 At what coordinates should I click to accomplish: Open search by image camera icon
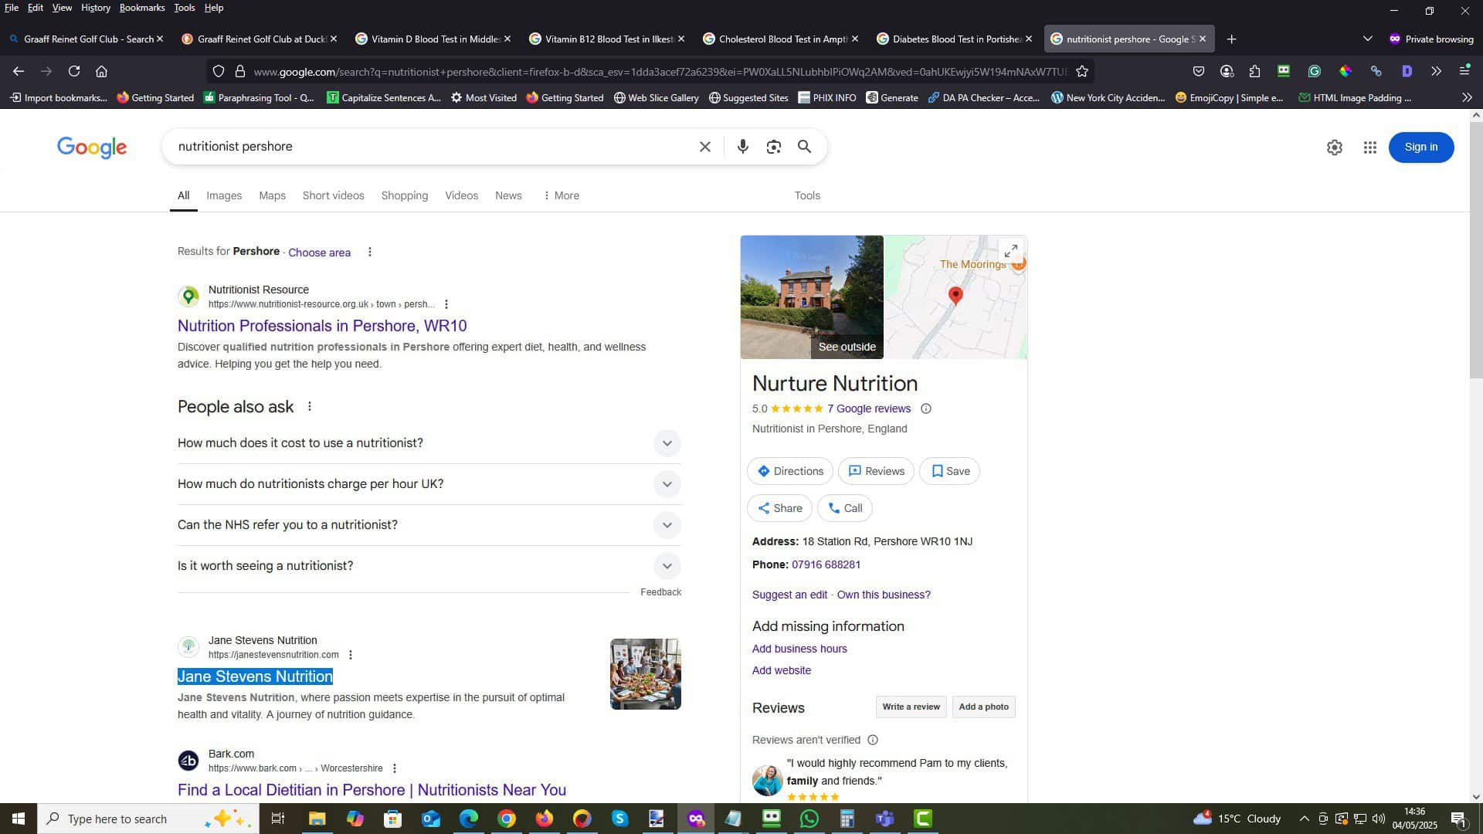(773, 147)
